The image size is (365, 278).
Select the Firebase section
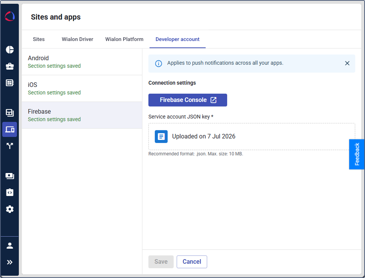(x=82, y=115)
